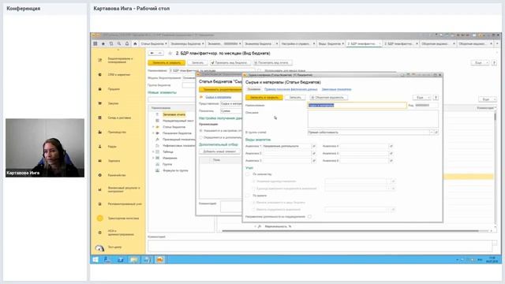The image size is (505, 284).
Task: Select the Определяется в дополнительном radio option
Action: pos(201,137)
